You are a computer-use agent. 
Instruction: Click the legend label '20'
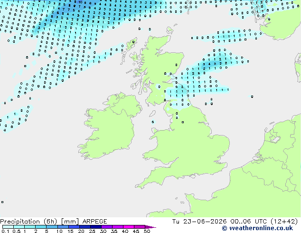pyautogui.click(x=81, y=231)
